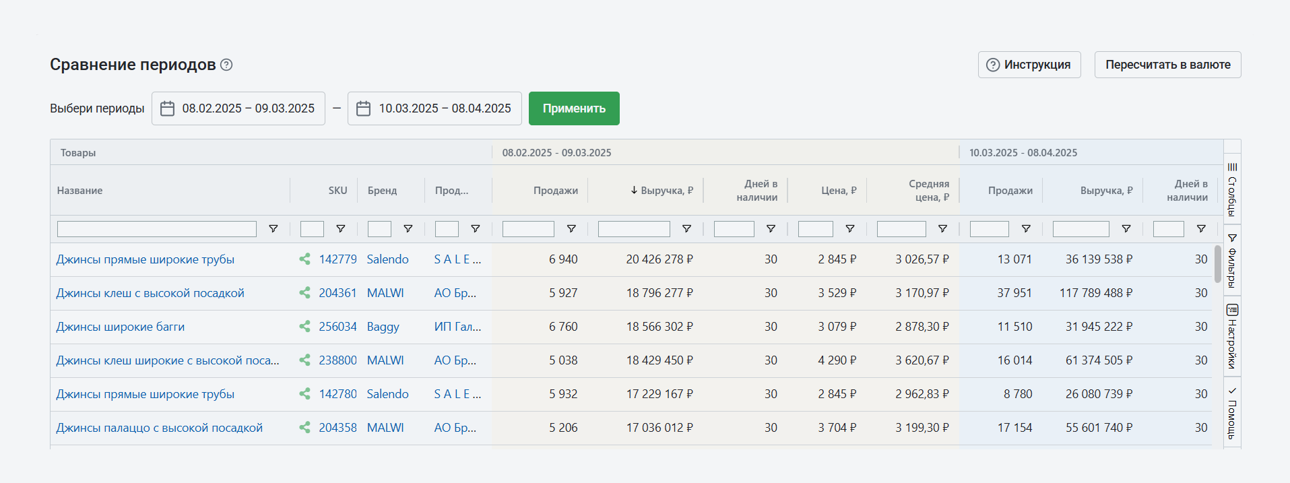Click the Бренд filter input field
The width and height of the screenshot is (1290, 483).
(379, 229)
